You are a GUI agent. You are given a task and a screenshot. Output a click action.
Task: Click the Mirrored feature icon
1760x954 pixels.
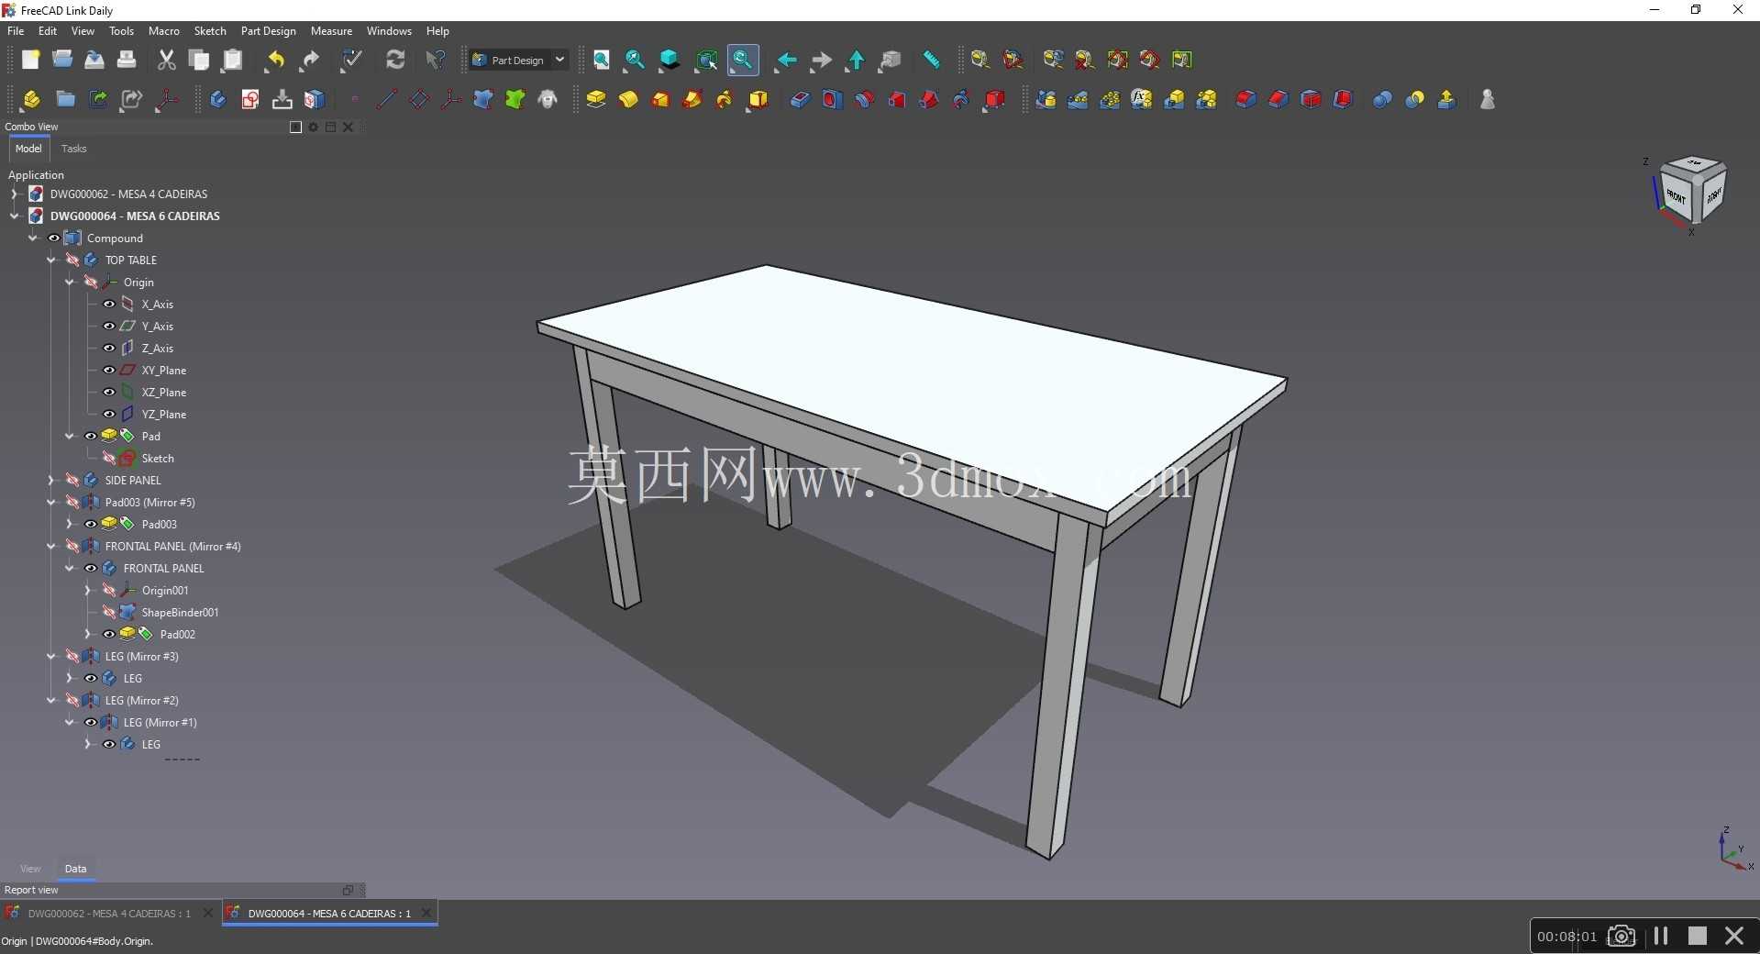(x=1046, y=99)
